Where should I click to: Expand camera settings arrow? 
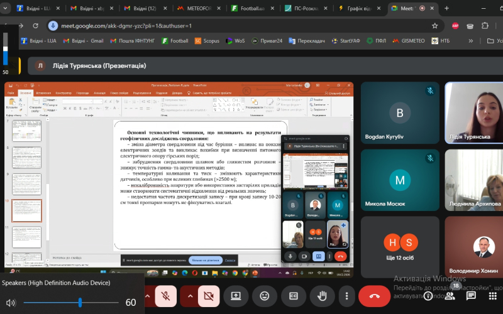tap(190, 295)
